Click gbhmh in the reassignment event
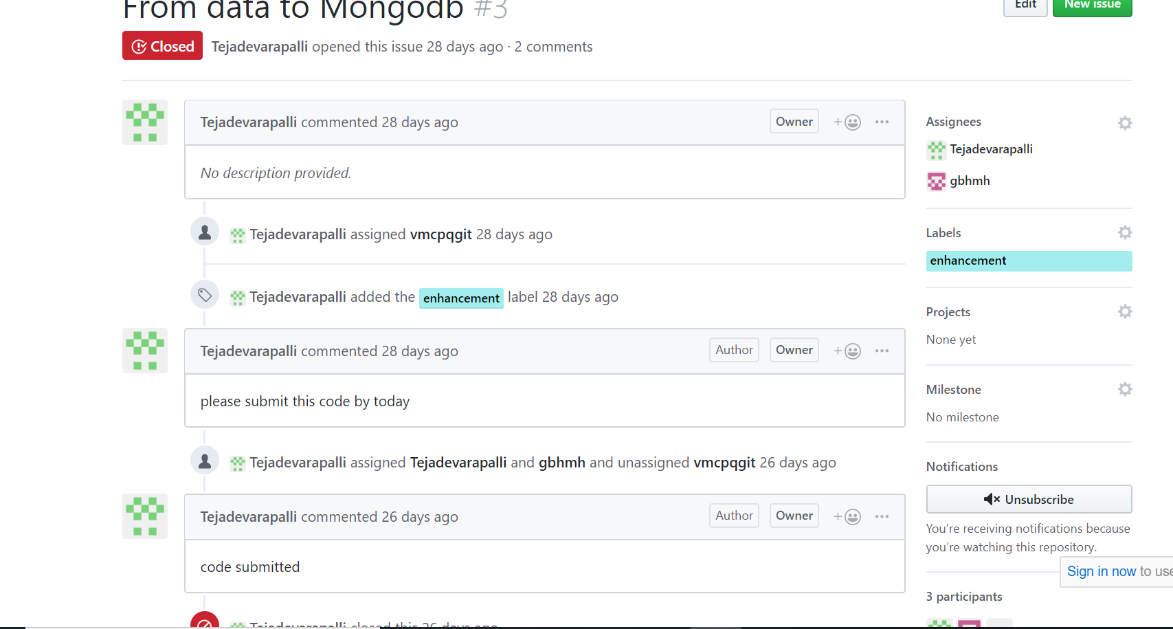The width and height of the screenshot is (1173, 629). click(561, 463)
